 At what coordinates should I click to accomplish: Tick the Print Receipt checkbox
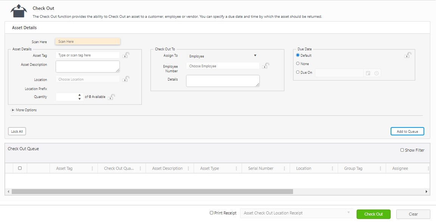(211, 213)
